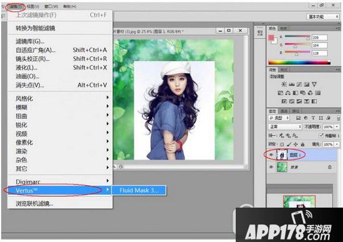Click the R value field showing 235

319,38
